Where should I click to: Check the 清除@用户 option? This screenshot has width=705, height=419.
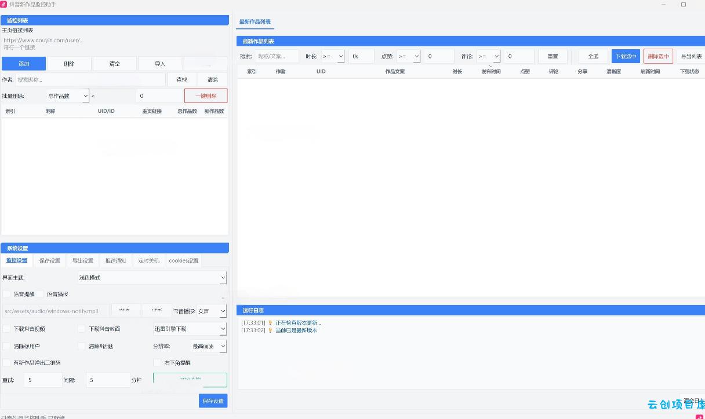[x=6, y=346]
